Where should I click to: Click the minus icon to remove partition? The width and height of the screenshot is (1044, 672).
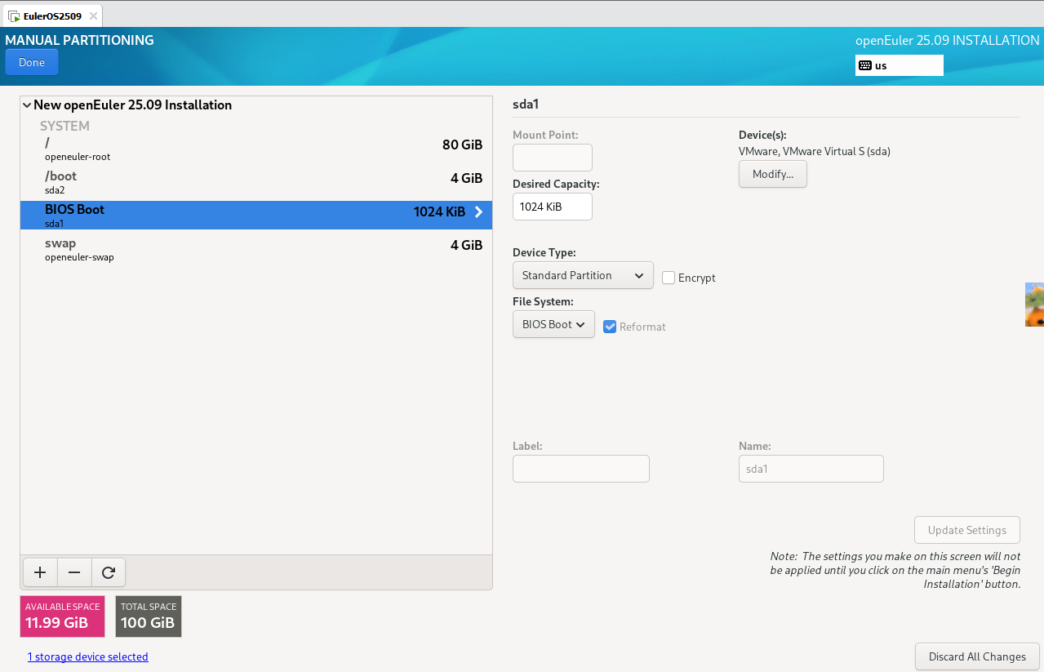pos(74,573)
